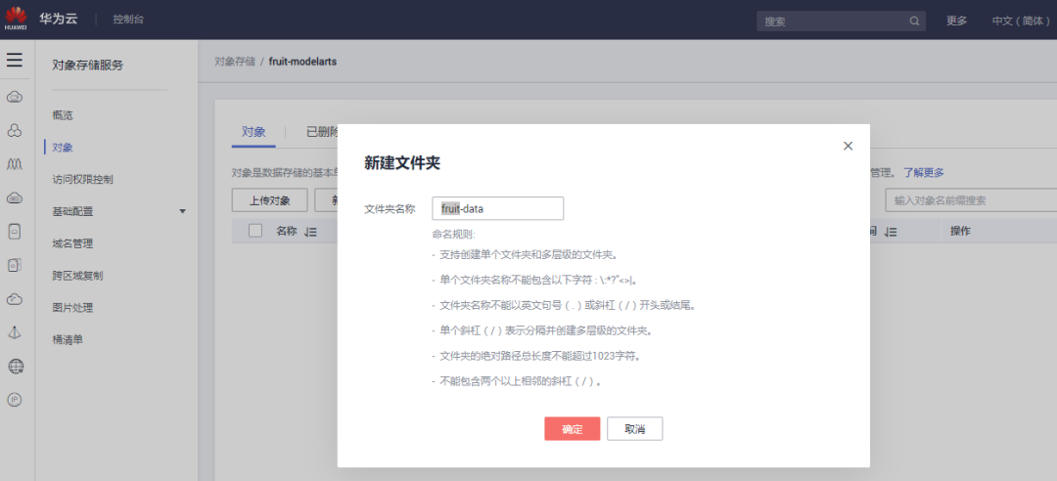Open the hamburger service list menu
1057x481 pixels.
pos(15,60)
